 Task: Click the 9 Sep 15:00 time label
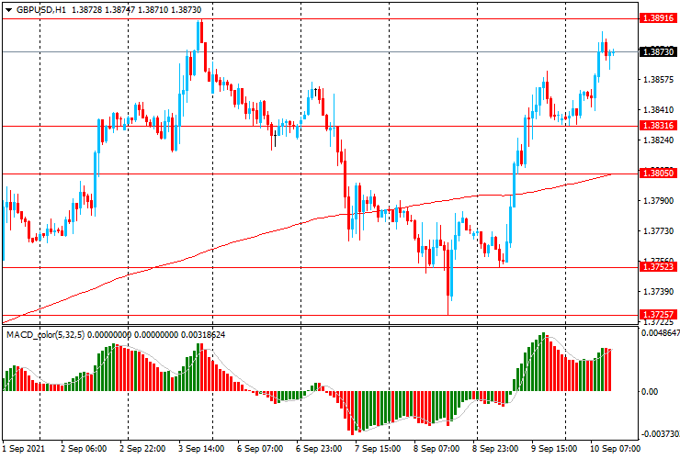click(554, 448)
